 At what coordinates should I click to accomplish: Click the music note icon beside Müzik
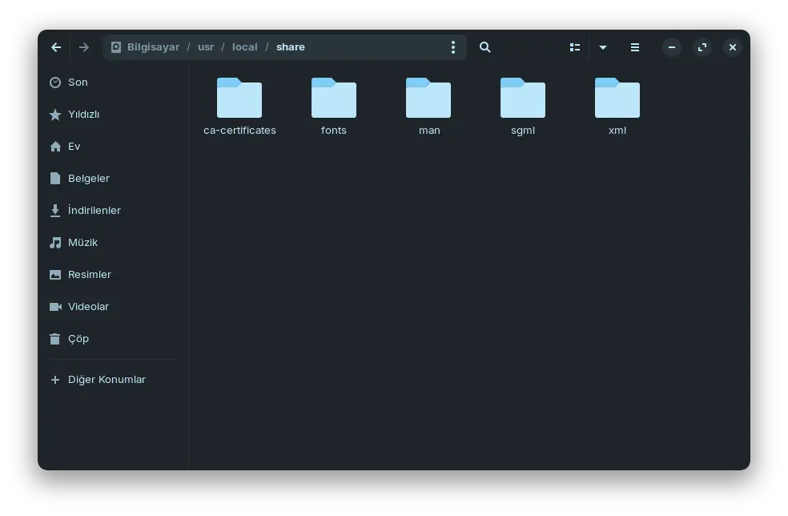click(x=55, y=243)
